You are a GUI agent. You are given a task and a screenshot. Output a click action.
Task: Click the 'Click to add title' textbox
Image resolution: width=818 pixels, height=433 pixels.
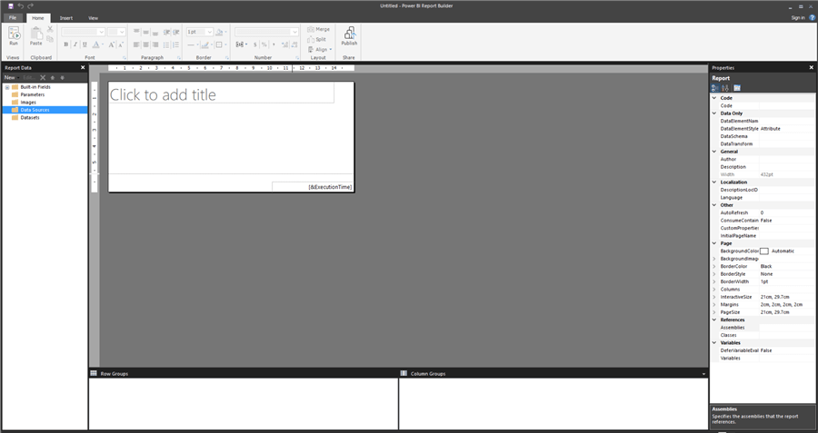coord(222,93)
